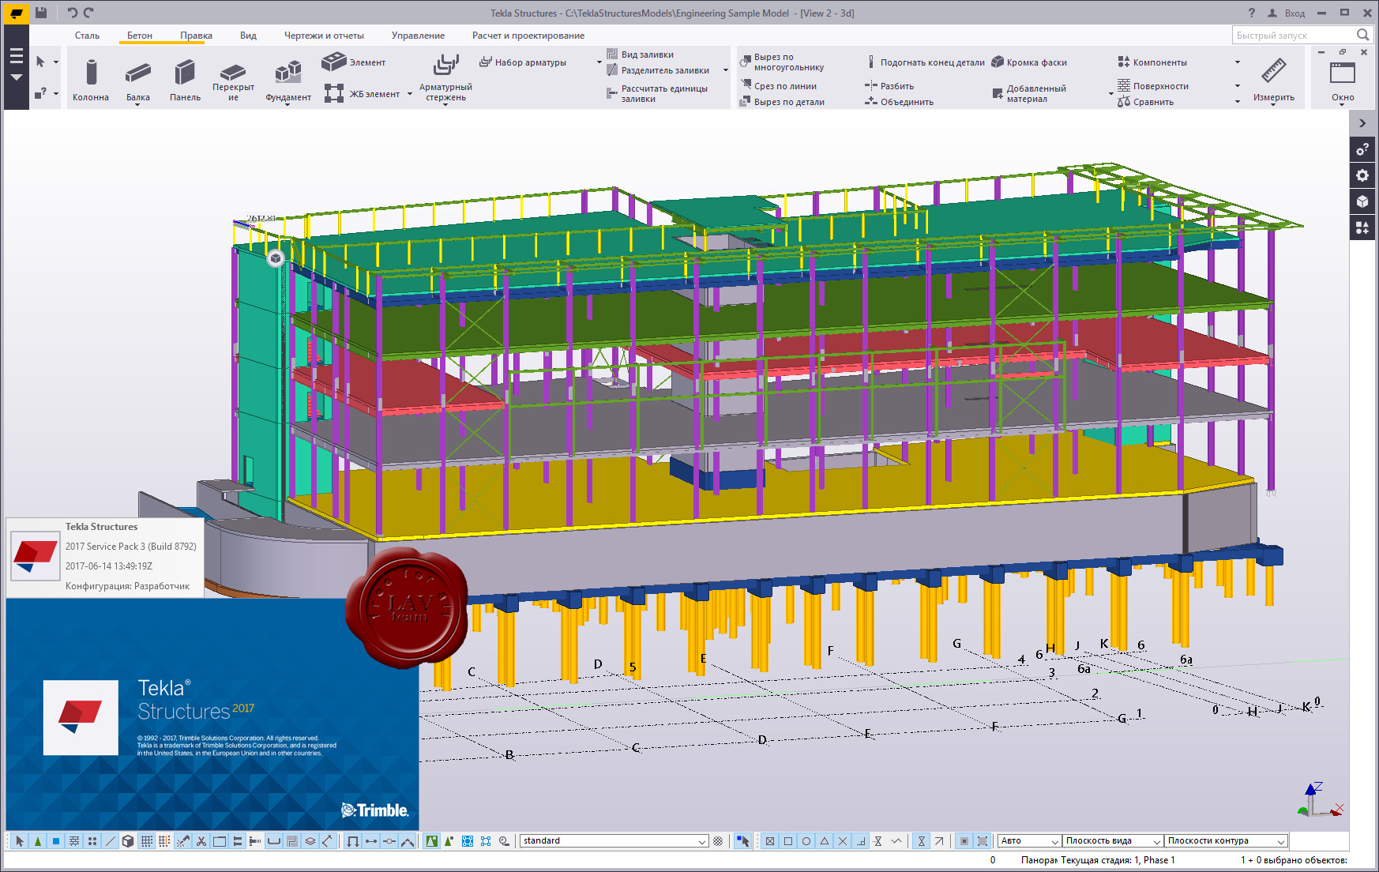Viewport: 1379px width, 872px height.
Task: Toggle select points four dots switch
Action: click(92, 841)
